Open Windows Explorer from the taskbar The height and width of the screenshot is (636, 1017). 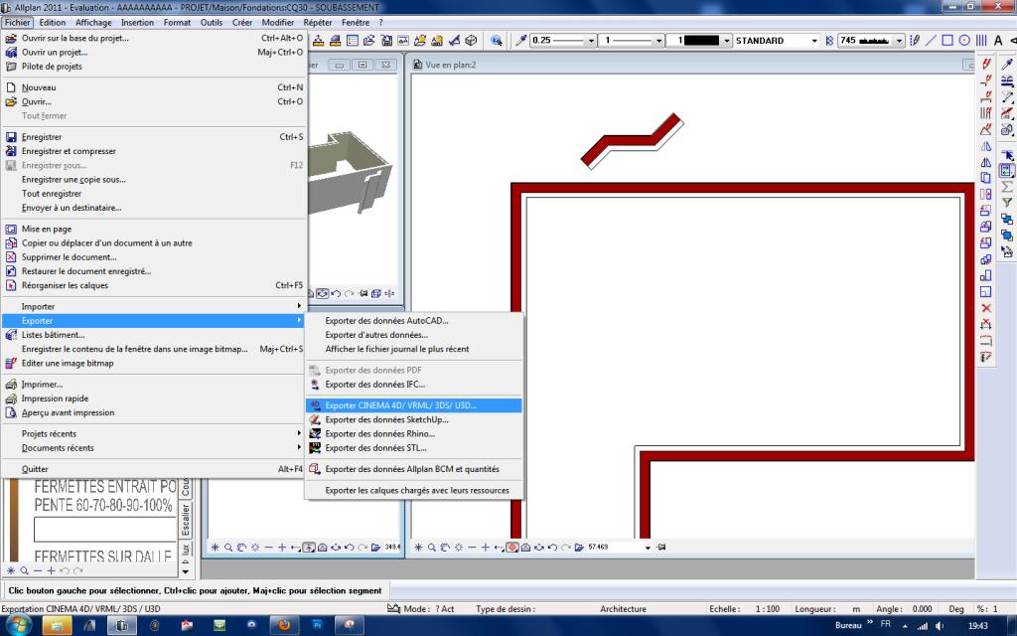pos(57,625)
